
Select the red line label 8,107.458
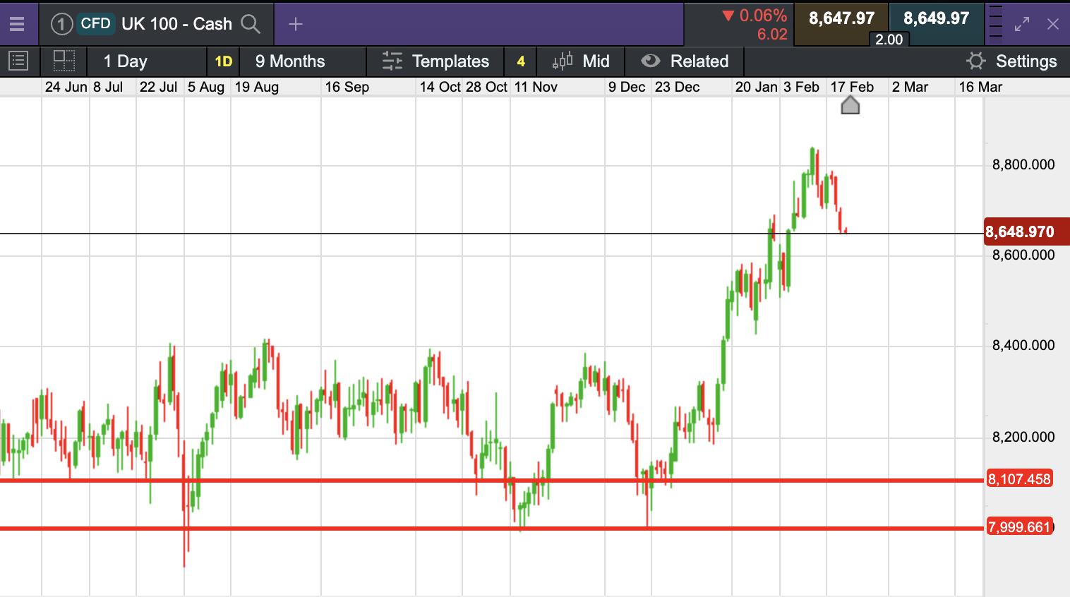point(1019,479)
